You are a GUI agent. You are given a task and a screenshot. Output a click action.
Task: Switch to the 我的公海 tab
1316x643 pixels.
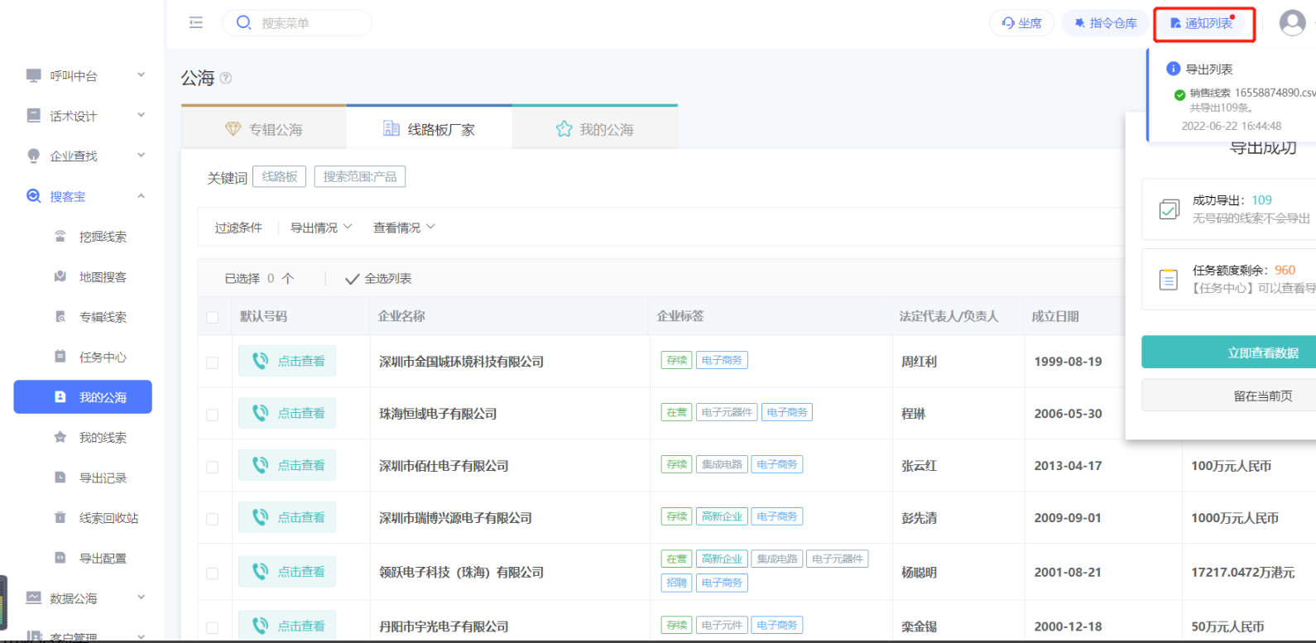[595, 129]
